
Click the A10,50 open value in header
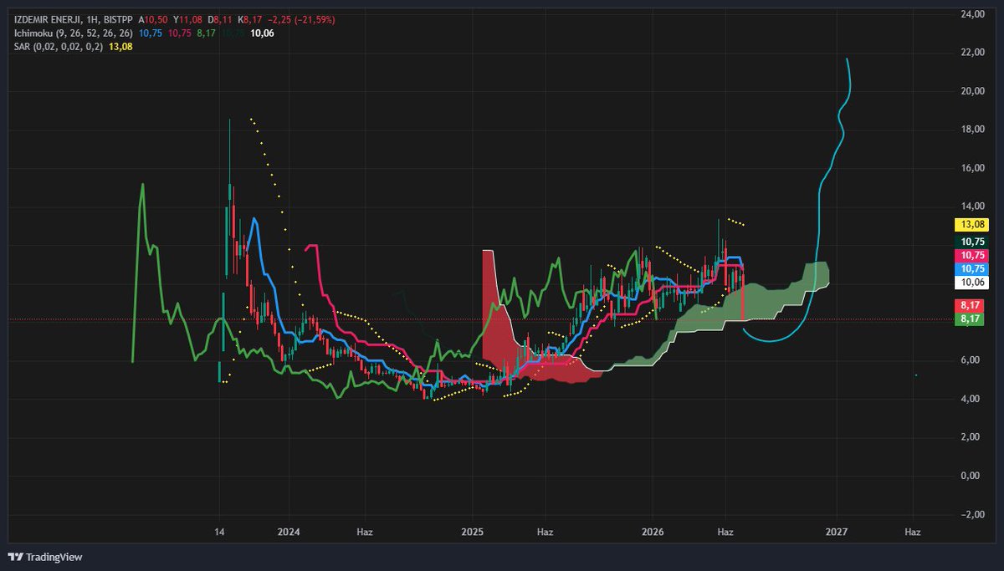pos(155,19)
